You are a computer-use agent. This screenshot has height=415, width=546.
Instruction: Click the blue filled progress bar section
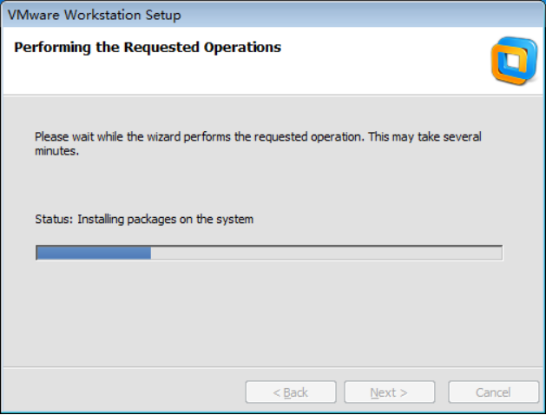coord(94,253)
